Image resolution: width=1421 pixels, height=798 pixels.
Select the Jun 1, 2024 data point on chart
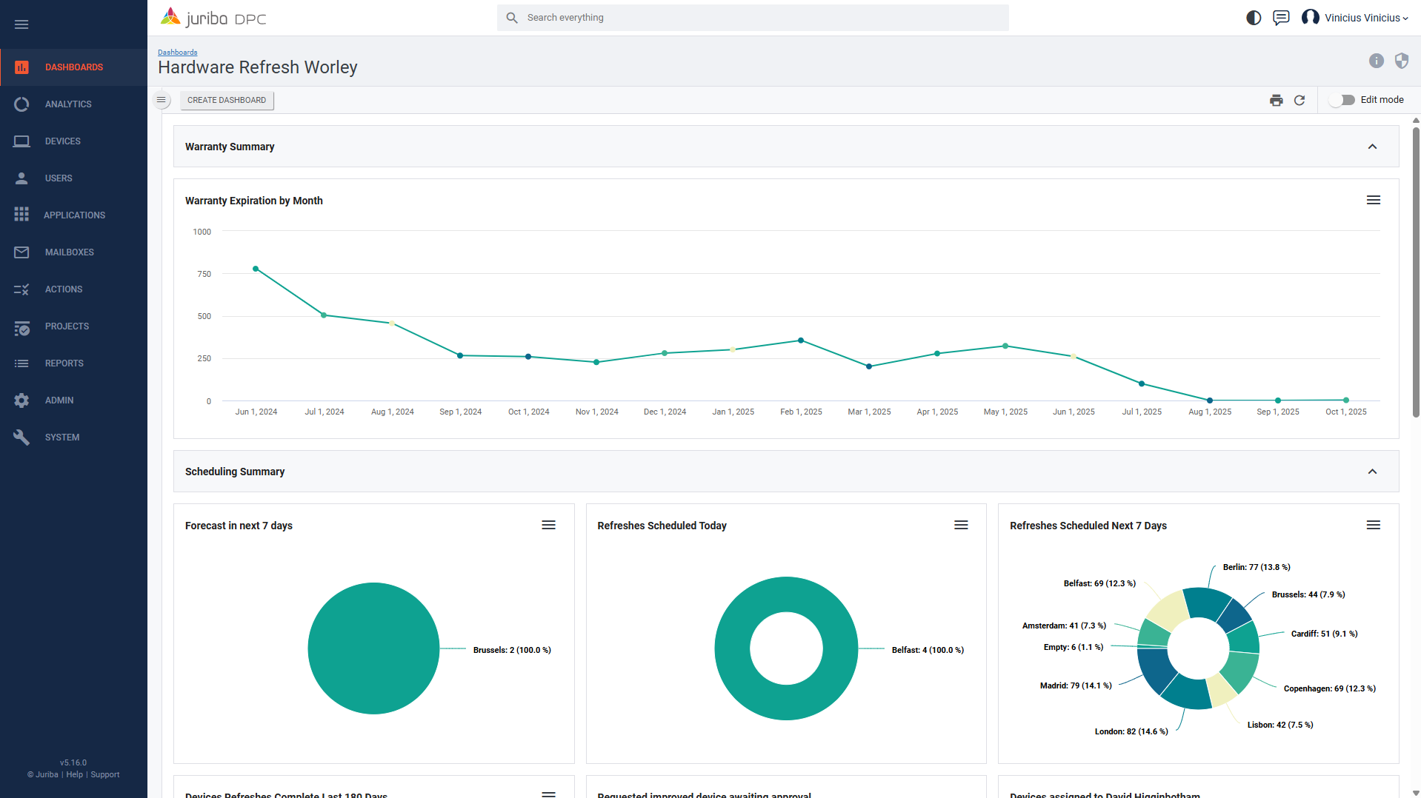256,269
